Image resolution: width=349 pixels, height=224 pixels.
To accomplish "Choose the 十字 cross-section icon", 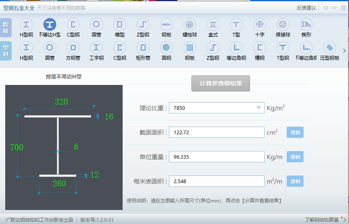I will coord(260,24).
